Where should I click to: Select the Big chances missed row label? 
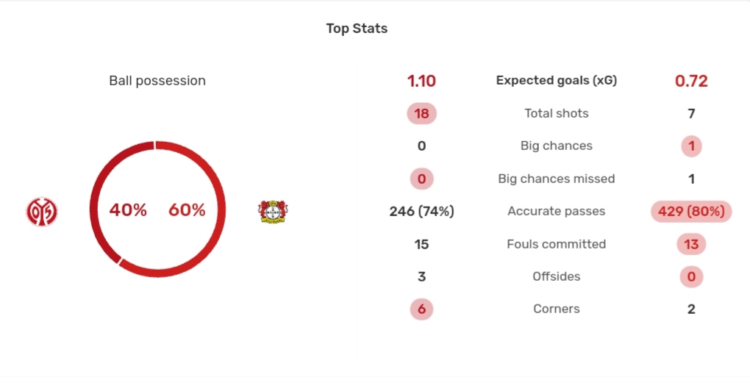[557, 179]
